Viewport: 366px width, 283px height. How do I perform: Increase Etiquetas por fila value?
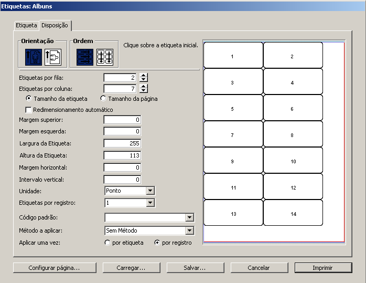tap(144, 76)
